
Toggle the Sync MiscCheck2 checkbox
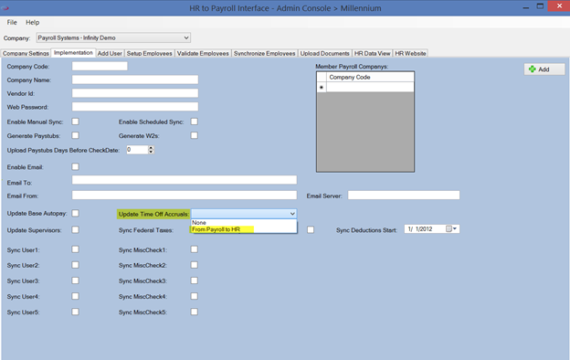tap(195, 265)
